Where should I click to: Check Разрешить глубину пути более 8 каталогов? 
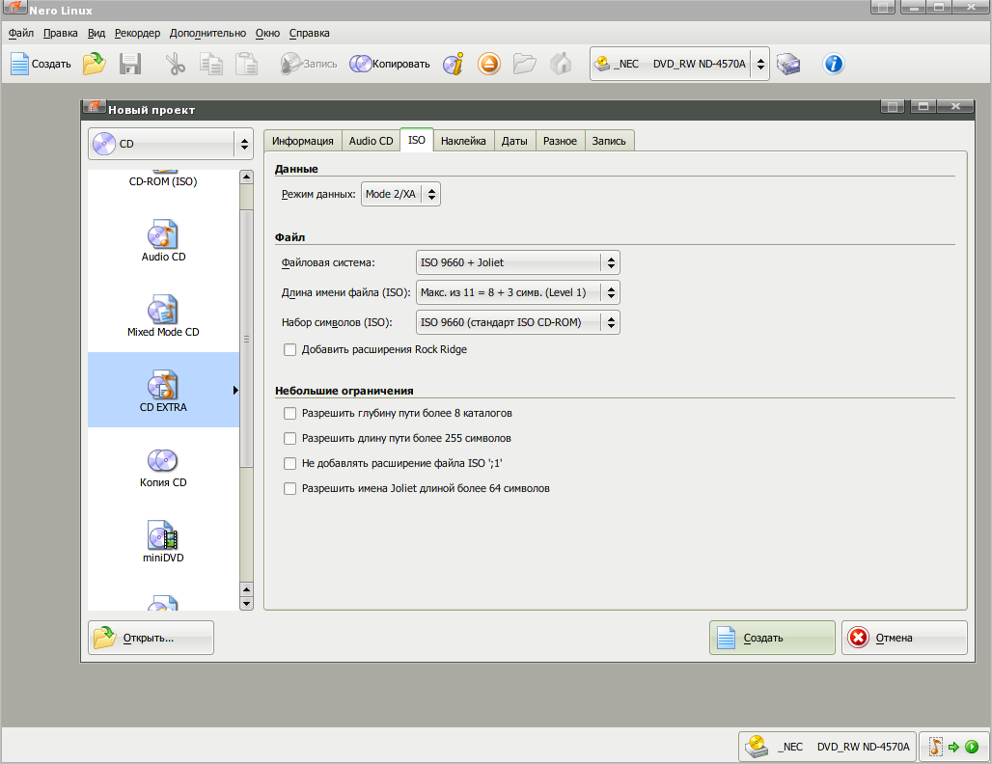point(289,414)
